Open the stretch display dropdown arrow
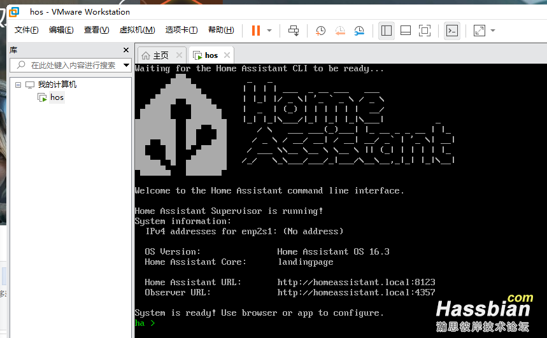The width and height of the screenshot is (547, 338). click(x=493, y=31)
